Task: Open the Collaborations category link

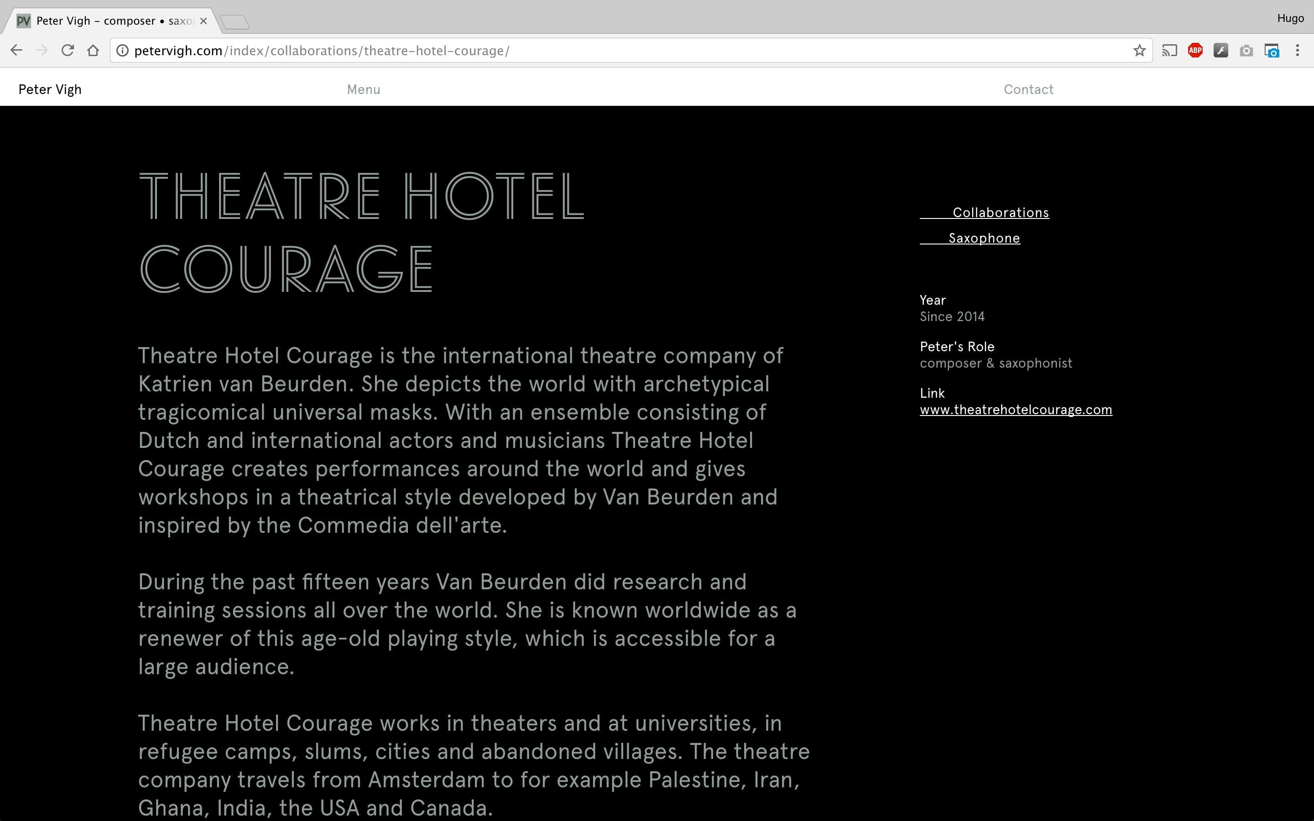Action: (x=985, y=212)
